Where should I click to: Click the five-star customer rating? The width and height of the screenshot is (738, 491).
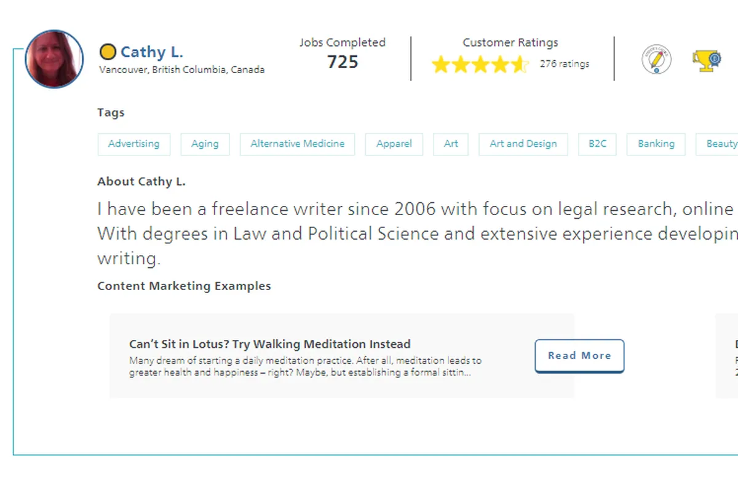pyautogui.click(x=480, y=64)
